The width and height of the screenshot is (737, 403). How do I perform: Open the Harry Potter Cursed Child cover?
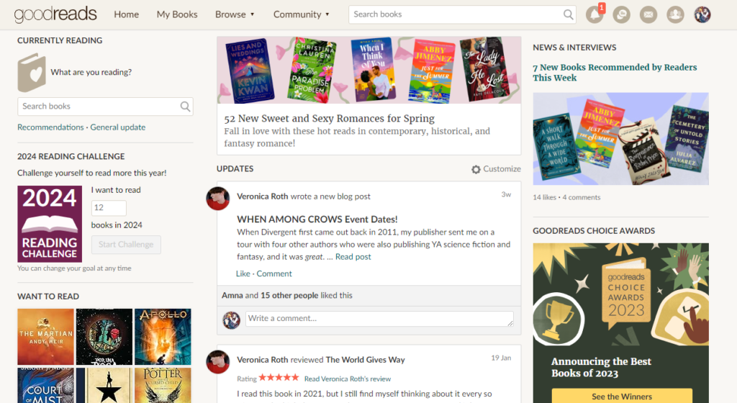click(x=163, y=385)
